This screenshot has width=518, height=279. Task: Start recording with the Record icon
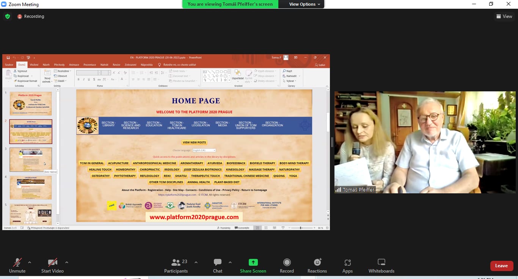pos(287,262)
